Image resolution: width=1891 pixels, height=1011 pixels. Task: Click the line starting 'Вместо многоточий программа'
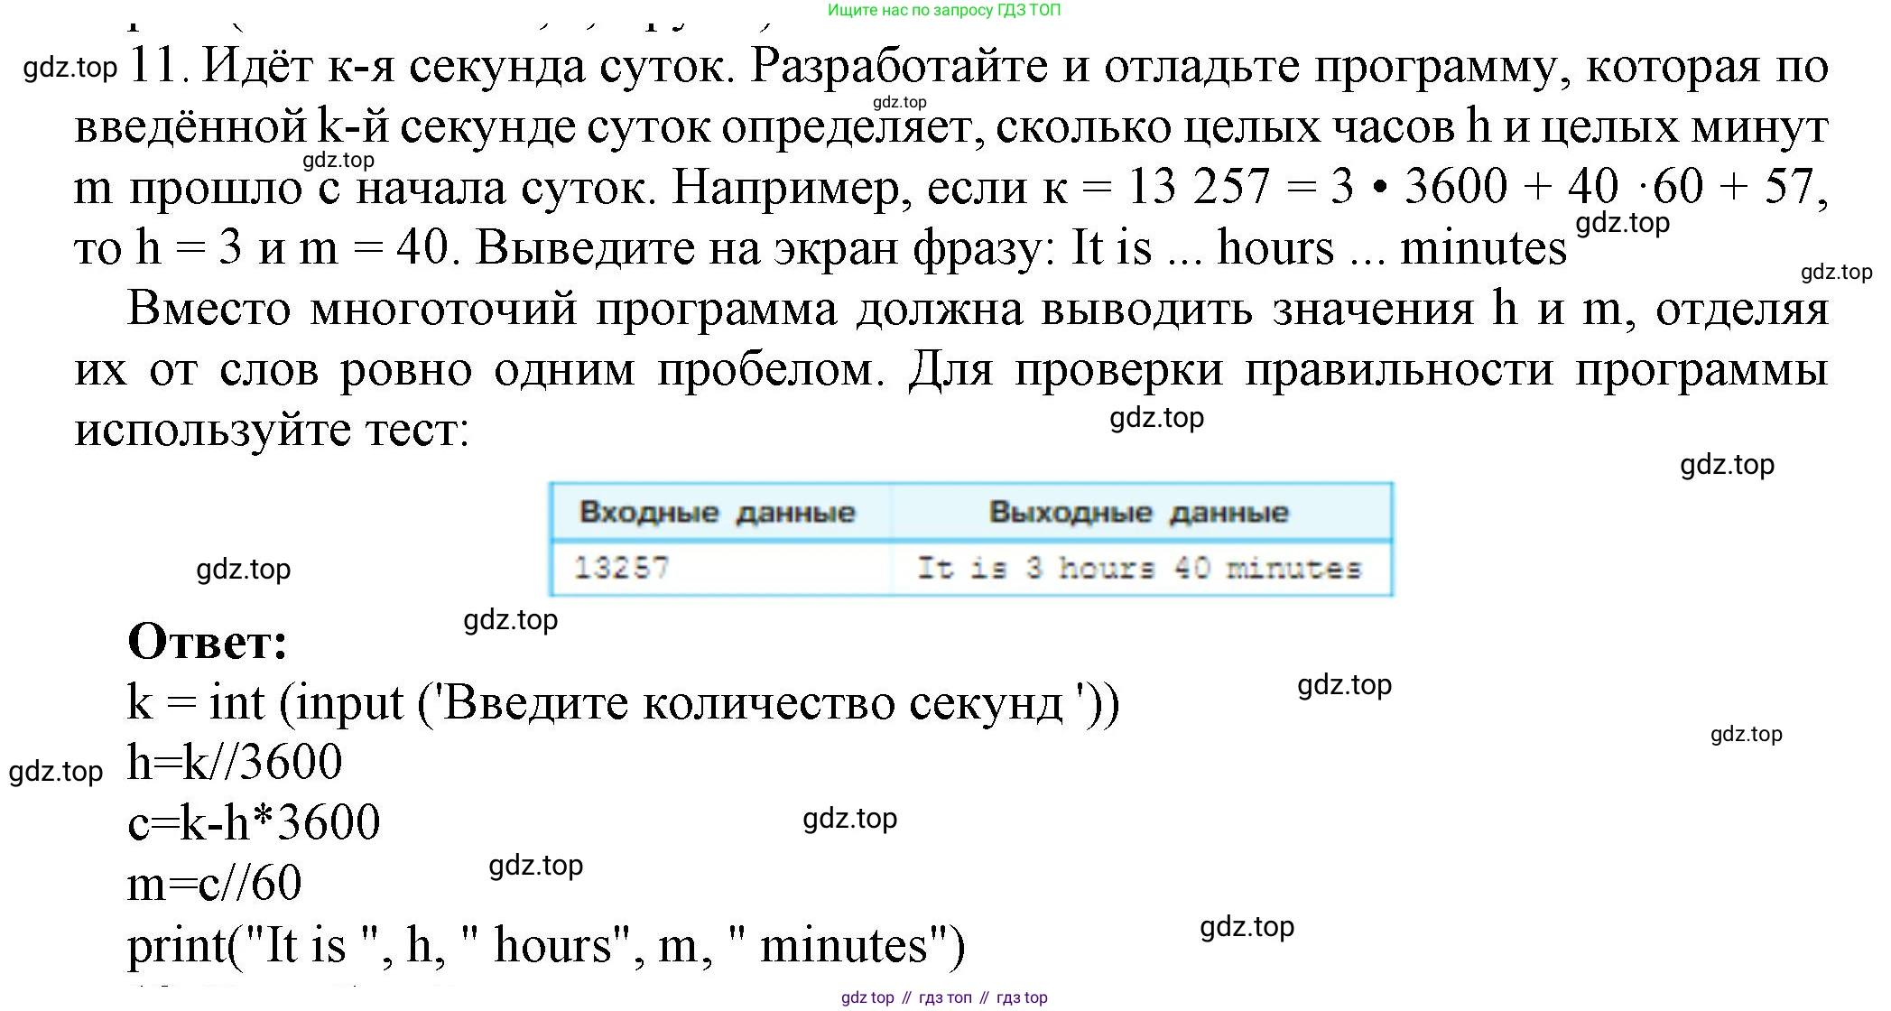(978, 309)
